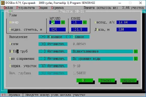Expand the pipe material Полиэтиленовые dropdown arrow

coord(136,51)
